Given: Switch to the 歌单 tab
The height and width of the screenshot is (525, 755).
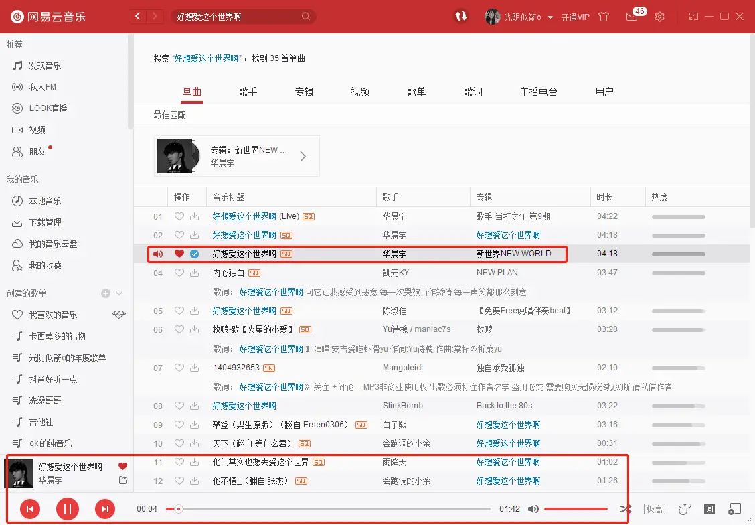Looking at the screenshot, I should [416, 92].
